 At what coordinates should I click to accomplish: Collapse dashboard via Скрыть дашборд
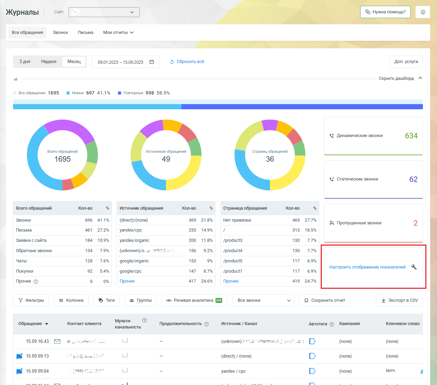tap(400, 78)
